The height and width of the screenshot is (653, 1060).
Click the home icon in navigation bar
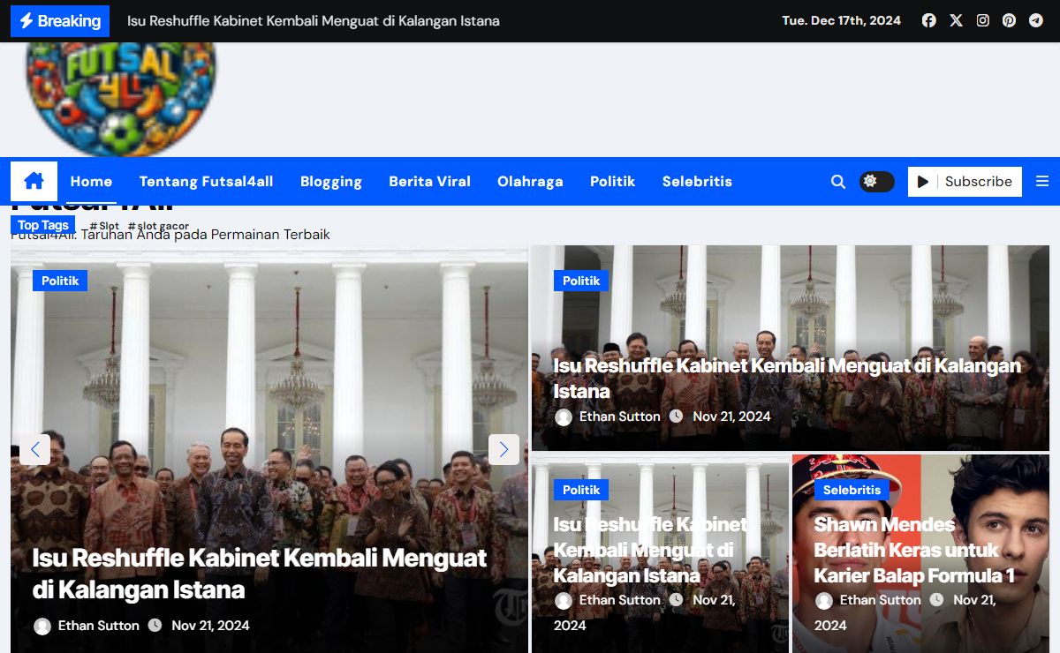tap(34, 181)
